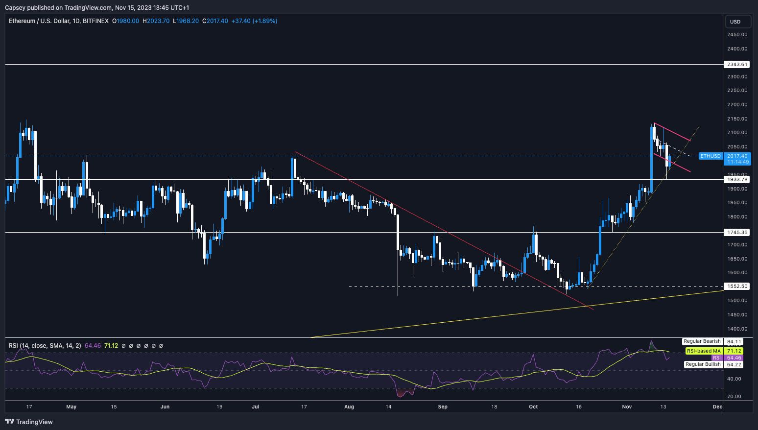This screenshot has height=430, width=758.
Task: Toggle the USD currency unit button
Action: click(x=738, y=22)
